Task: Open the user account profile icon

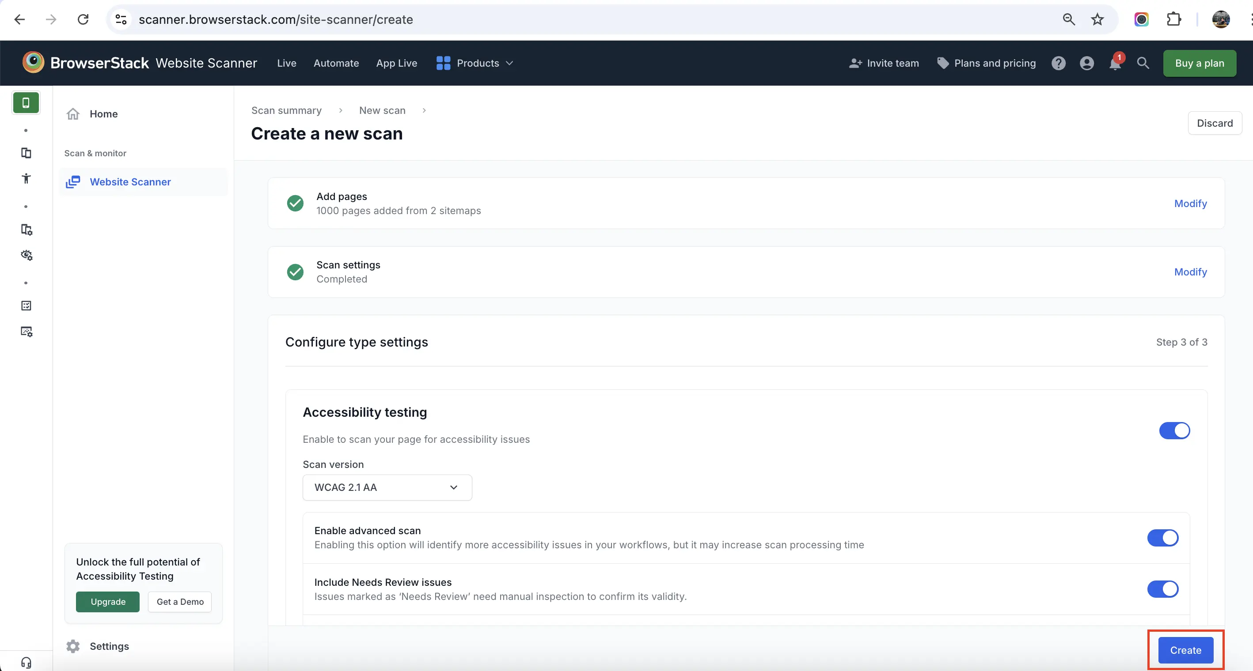Action: 1086,63
